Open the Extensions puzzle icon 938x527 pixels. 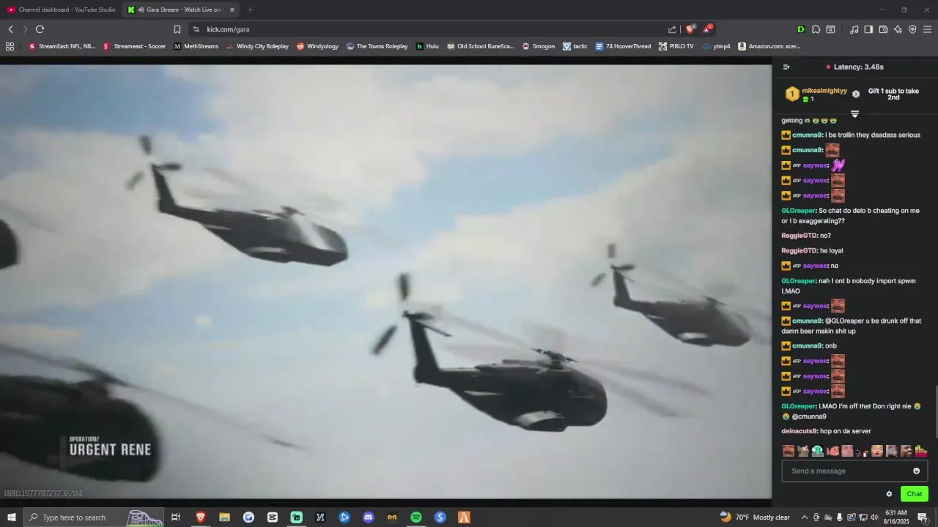coord(816,29)
